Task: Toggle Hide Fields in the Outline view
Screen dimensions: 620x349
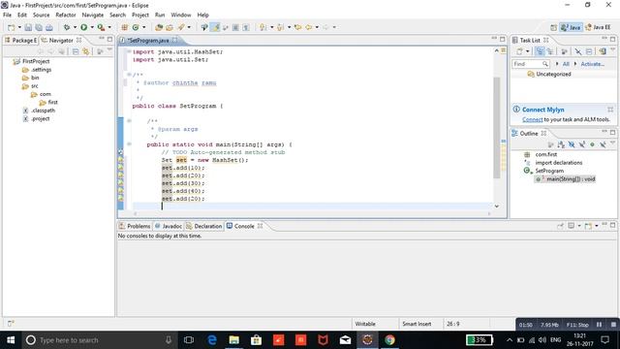Action: coord(572,144)
